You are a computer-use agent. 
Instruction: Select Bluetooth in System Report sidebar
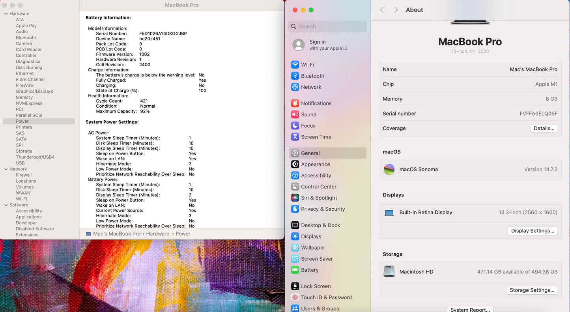click(26, 37)
